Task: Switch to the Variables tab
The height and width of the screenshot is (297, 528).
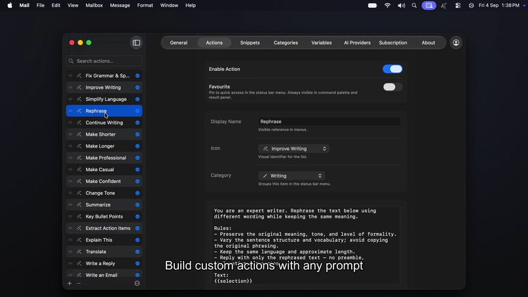Action: pos(321,43)
